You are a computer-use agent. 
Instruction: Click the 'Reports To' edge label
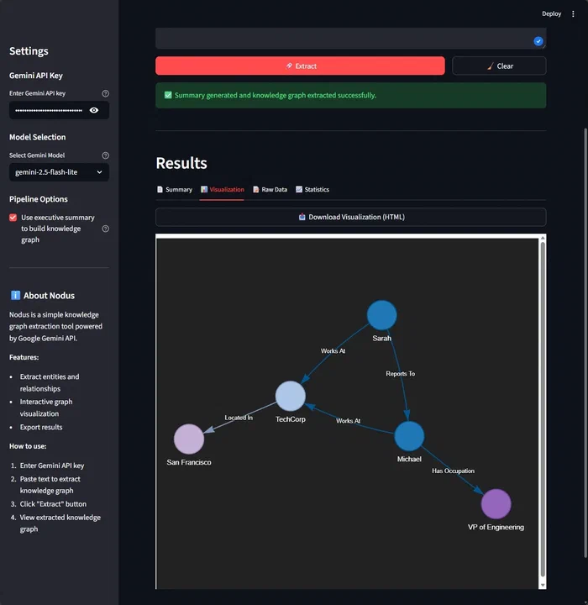point(400,373)
